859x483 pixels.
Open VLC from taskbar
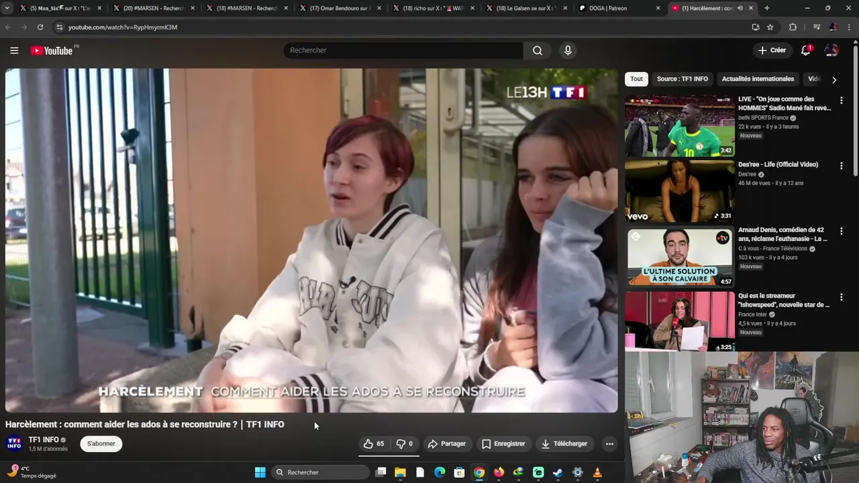coord(597,472)
